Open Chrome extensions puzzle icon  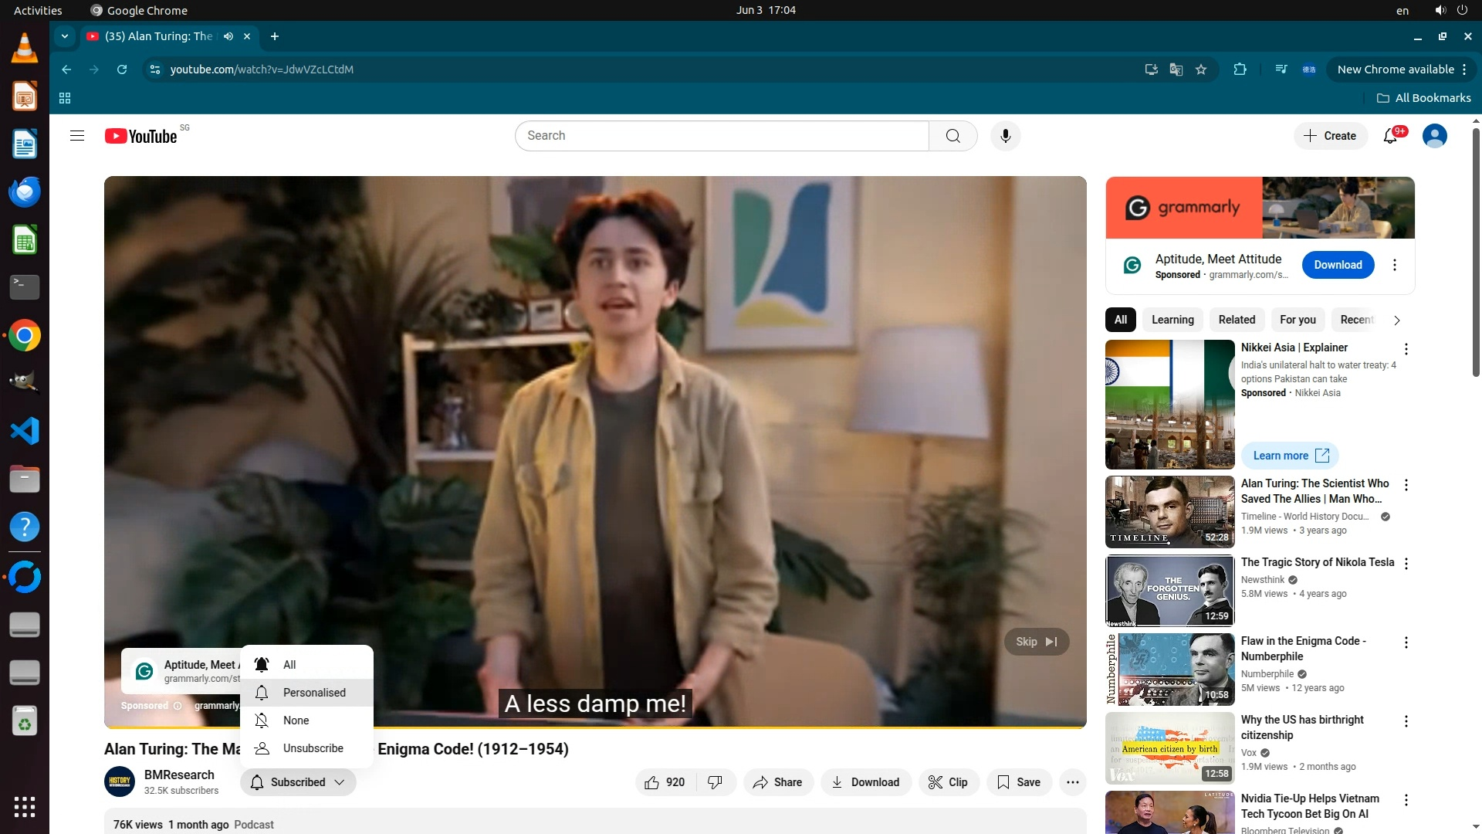pyautogui.click(x=1240, y=69)
